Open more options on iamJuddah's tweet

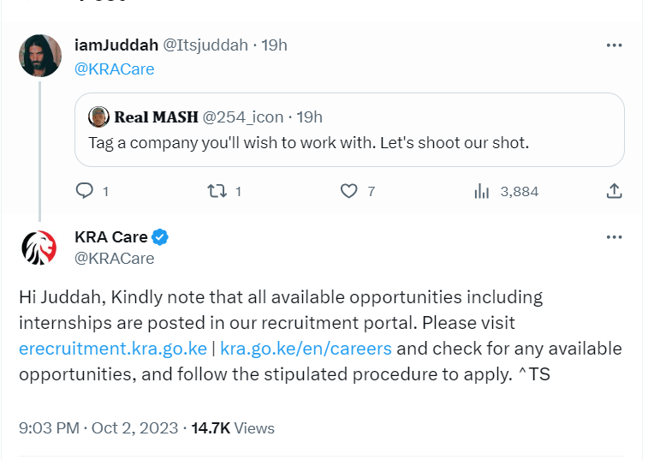coord(614,45)
